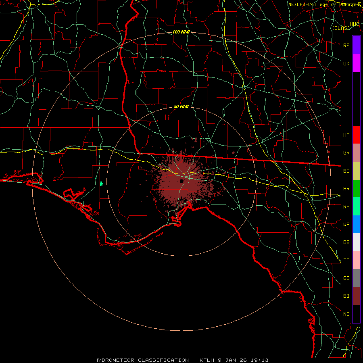Click the WS legend label
The image size is (363, 363).
(x=346, y=224)
